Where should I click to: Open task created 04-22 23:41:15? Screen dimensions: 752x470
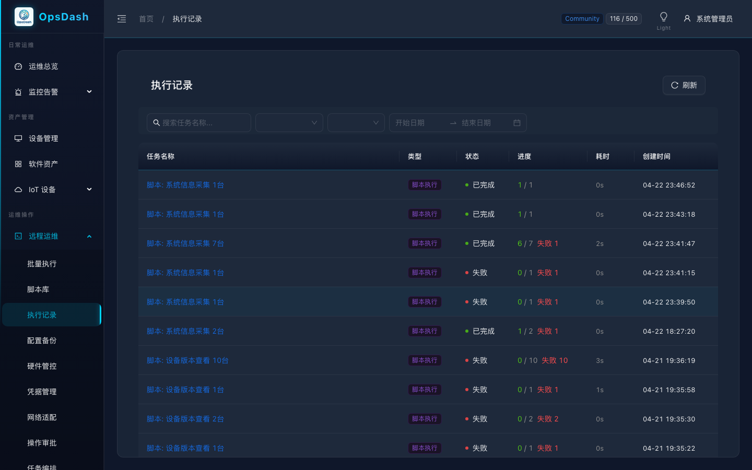(x=185, y=273)
